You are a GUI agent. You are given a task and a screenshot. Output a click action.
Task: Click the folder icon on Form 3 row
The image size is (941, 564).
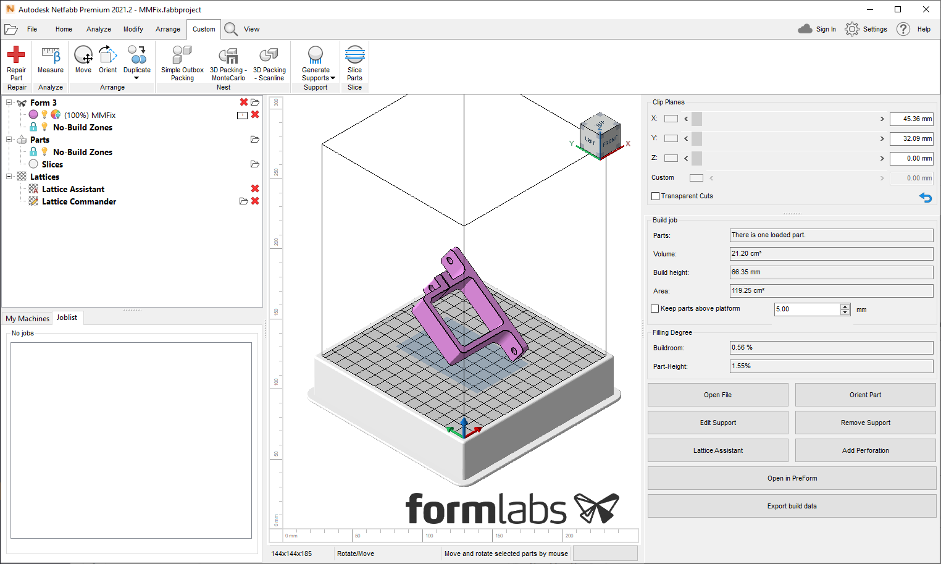(x=255, y=102)
